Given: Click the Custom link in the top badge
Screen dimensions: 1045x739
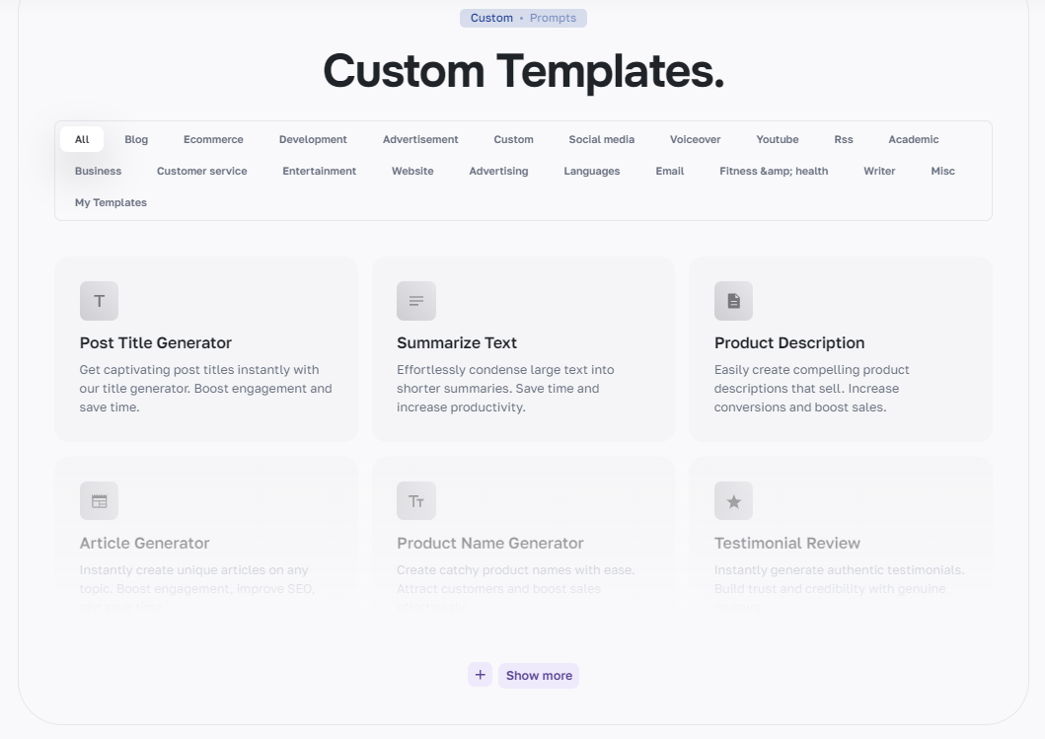Looking at the screenshot, I should tap(490, 18).
